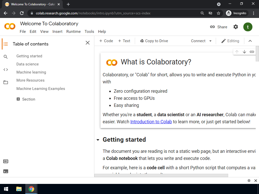Go to Data science in contents
Screen dimensions: 259x194
pyautogui.click(x=27, y=64)
